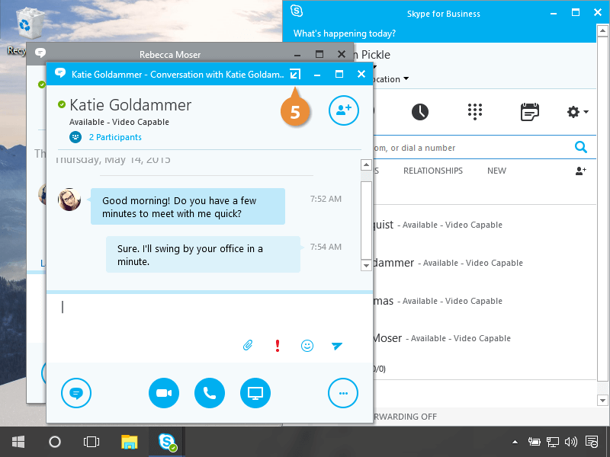Open Task View on the taskbar
The height and width of the screenshot is (457, 610).
point(91,442)
